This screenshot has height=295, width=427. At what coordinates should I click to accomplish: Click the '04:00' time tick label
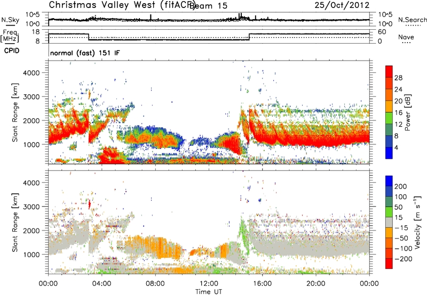[101, 284]
